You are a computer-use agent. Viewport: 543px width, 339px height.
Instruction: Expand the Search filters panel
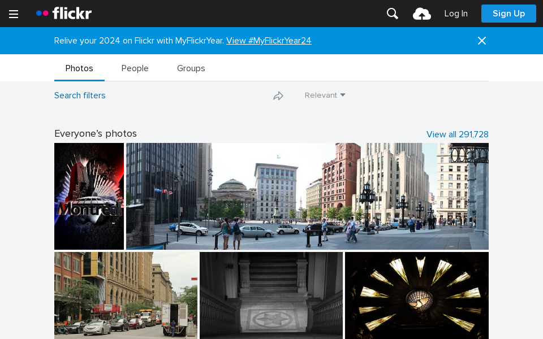tap(80, 95)
